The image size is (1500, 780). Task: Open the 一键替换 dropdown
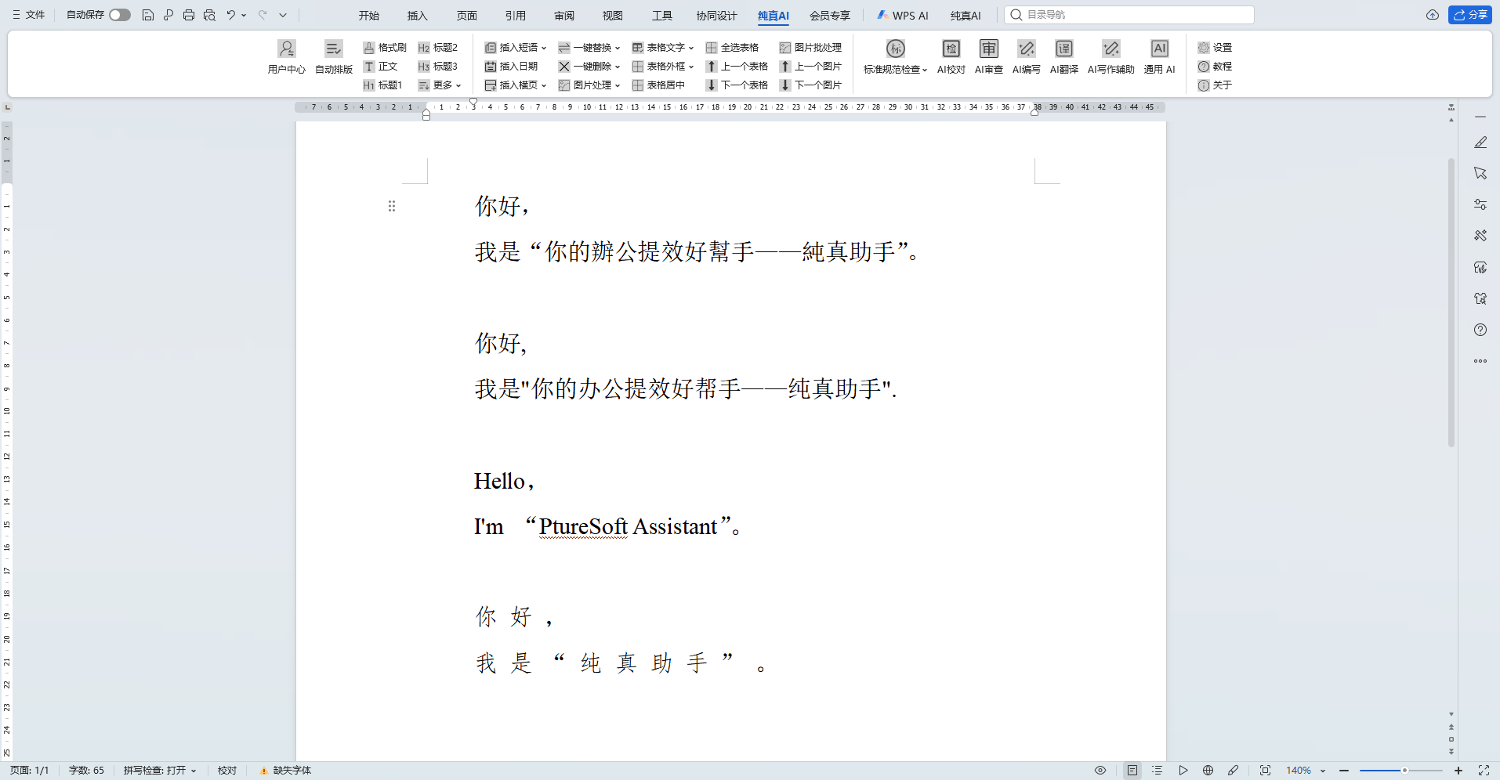589,48
